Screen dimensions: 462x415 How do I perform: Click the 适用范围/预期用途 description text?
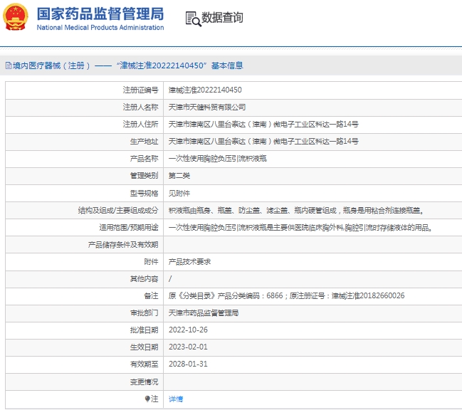click(x=300, y=227)
